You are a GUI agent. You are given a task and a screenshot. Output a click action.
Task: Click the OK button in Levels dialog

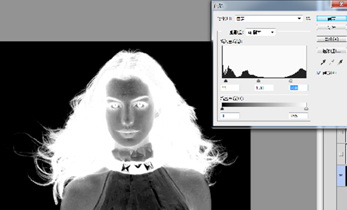pyautogui.click(x=331, y=18)
